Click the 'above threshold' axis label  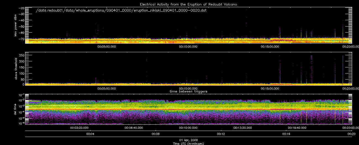tap(16, 68)
